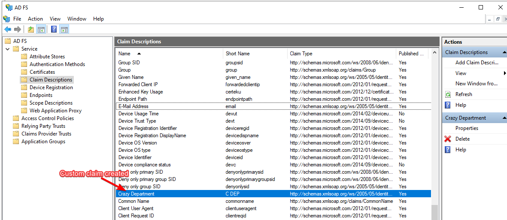Sort by the Claim Type column header
Screen dimensions: 507x220
coord(301,54)
